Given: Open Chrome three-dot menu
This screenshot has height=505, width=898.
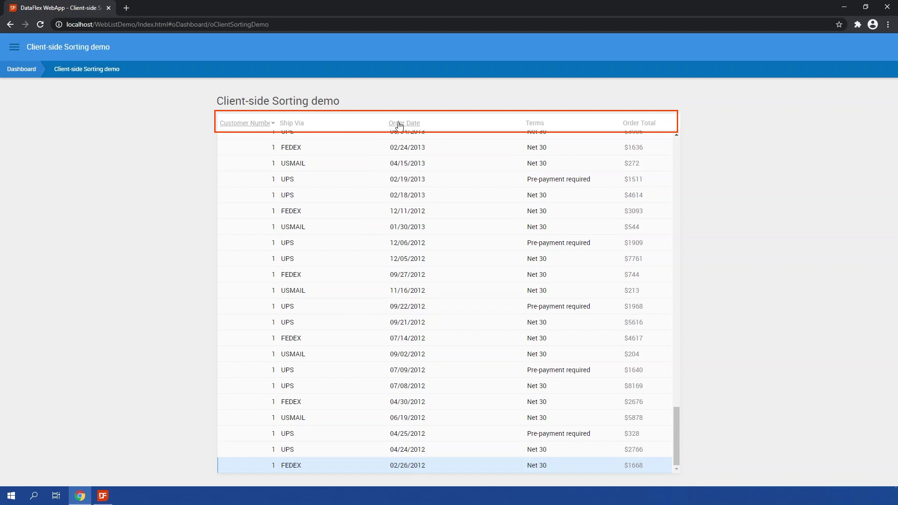Looking at the screenshot, I should 888,24.
